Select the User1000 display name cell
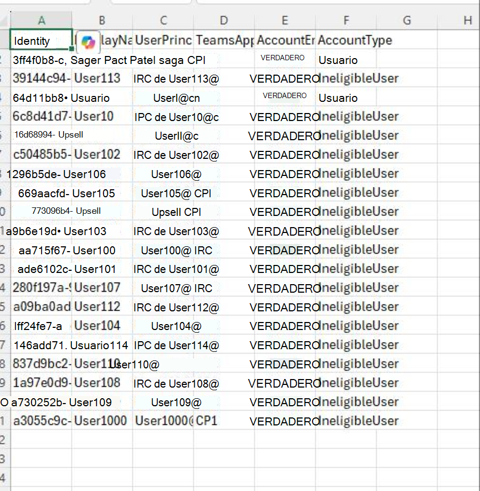Image resolution: width=480 pixels, height=491 pixels. (102, 420)
